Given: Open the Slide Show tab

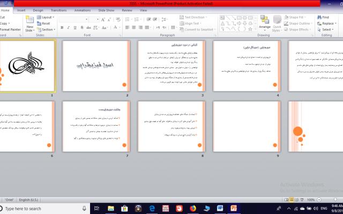Looking at the screenshot, I should tap(106, 10).
